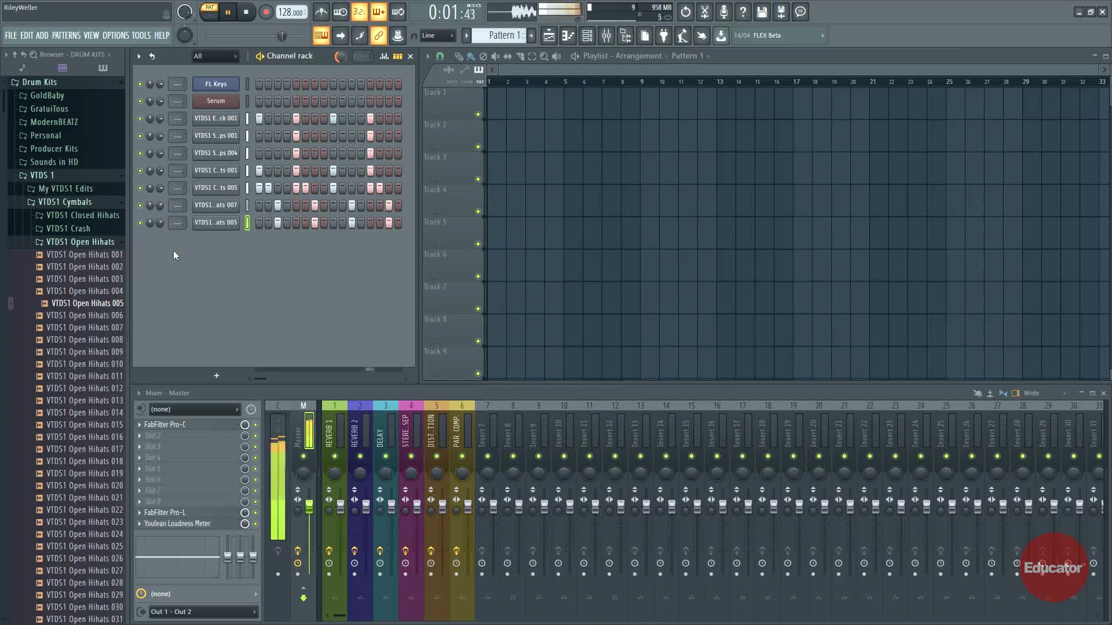Open the playlist view icon
This screenshot has width=1112, height=625.
(x=548, y=36)
